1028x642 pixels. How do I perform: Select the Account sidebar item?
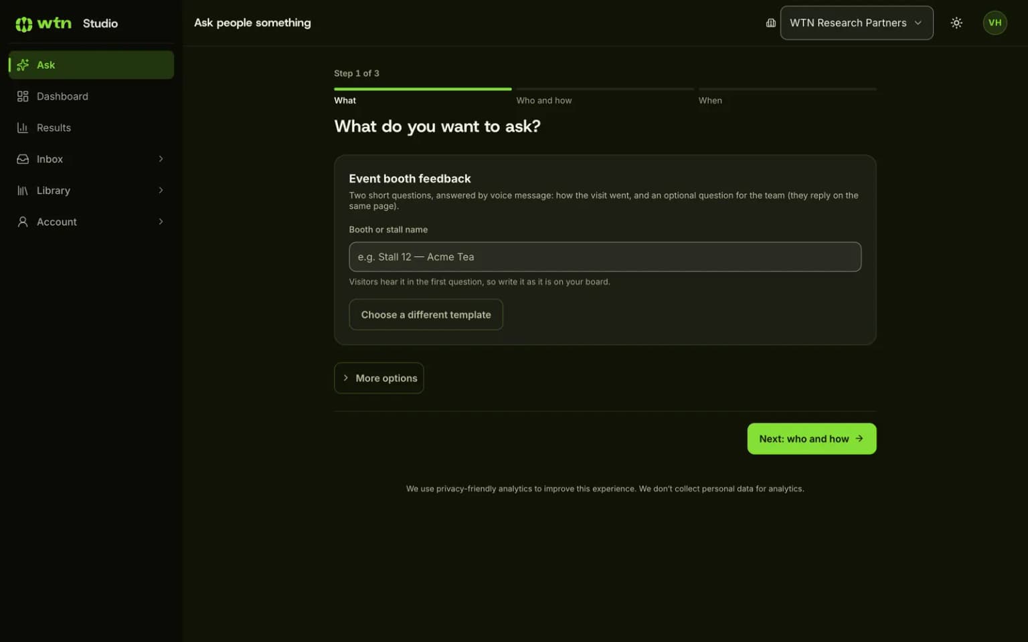click(x=91, y=222)
